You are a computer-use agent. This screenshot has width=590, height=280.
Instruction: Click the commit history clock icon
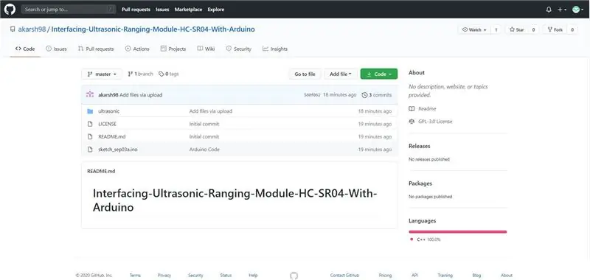(x=364, y=95)
